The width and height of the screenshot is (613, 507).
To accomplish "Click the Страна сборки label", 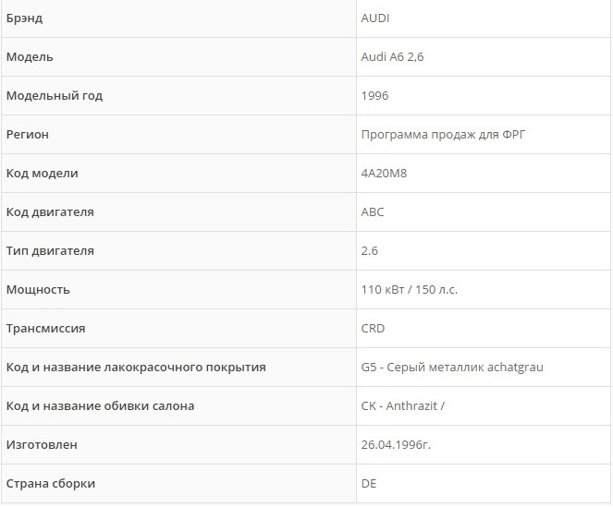I will pos(51,484).
